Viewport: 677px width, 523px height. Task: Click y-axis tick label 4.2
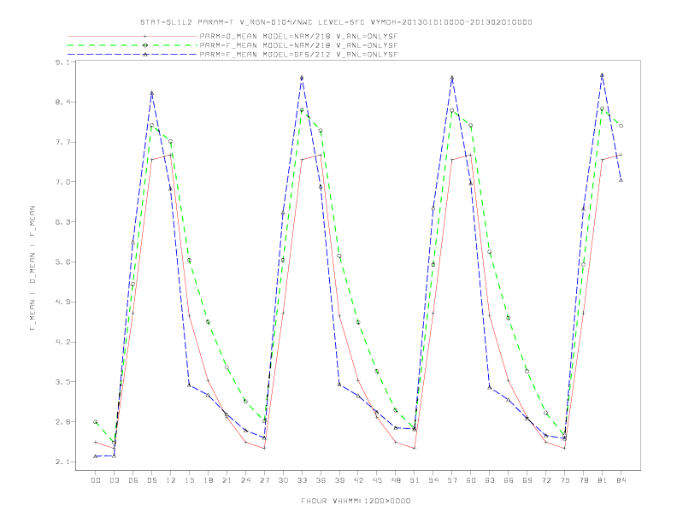point(62,342)
